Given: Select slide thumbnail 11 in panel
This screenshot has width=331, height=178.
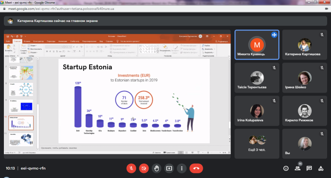Looking at the screenshot, I should (x=21, y=139).
